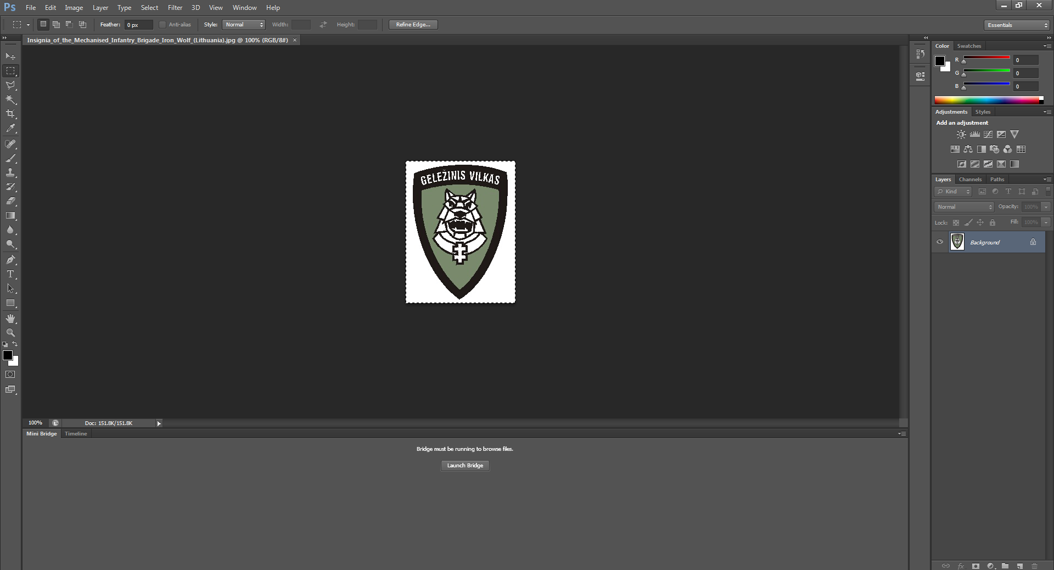Open the Adjustments panel flyout menu

click(1047, 112)
